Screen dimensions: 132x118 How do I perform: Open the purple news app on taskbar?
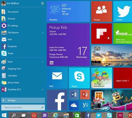point(45,115)
